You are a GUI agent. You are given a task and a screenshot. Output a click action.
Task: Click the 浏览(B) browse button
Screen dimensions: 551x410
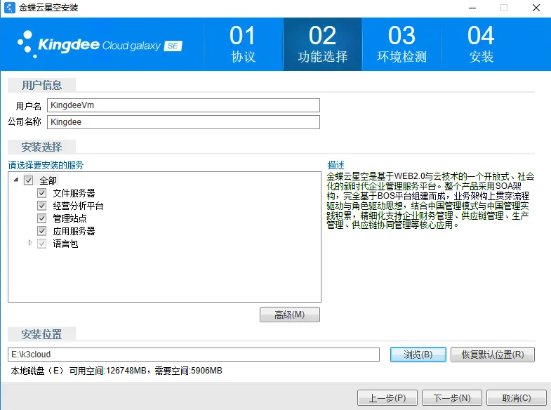tap(418, 355)
